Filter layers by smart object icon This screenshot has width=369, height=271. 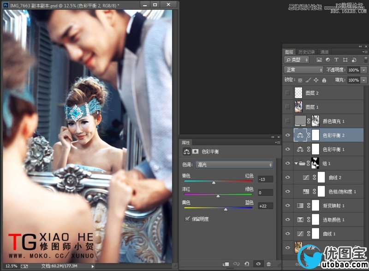tap(354, 60)
